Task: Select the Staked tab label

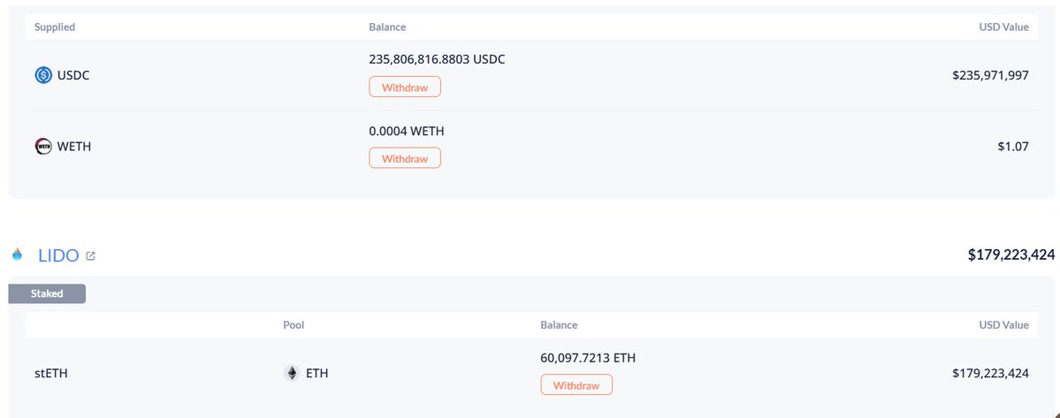Action: (47, 293)
